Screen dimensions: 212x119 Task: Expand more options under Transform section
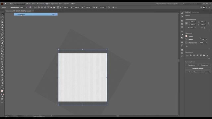pos(209,30)
